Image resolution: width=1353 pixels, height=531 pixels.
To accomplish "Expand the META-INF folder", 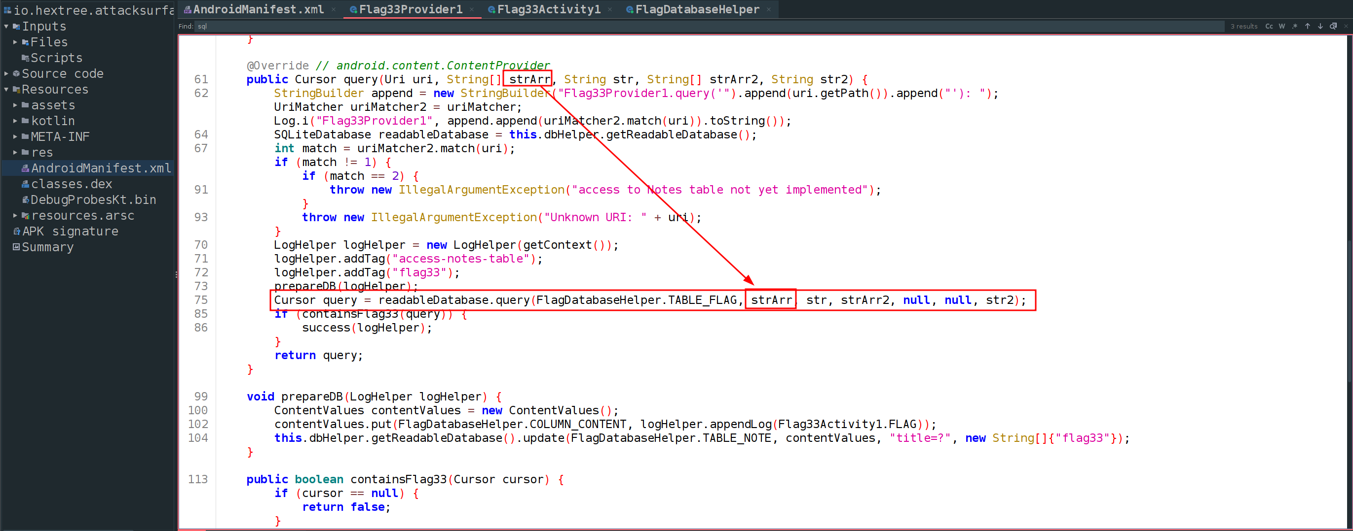I will (x=15, y=137).
